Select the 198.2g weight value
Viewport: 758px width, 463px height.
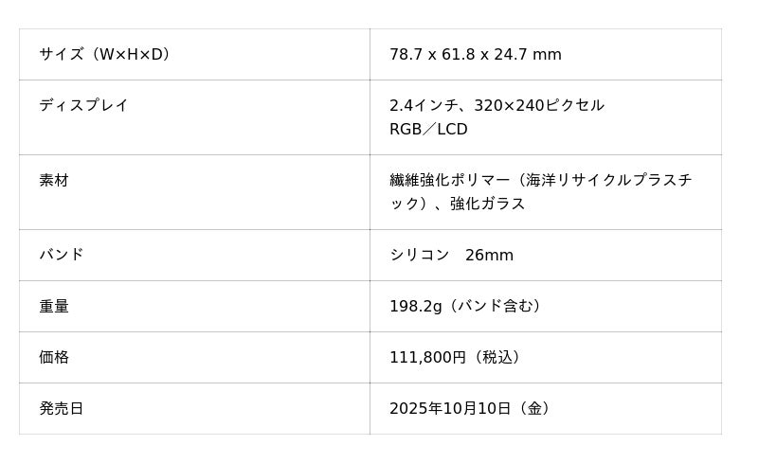[x=416, y=306]
